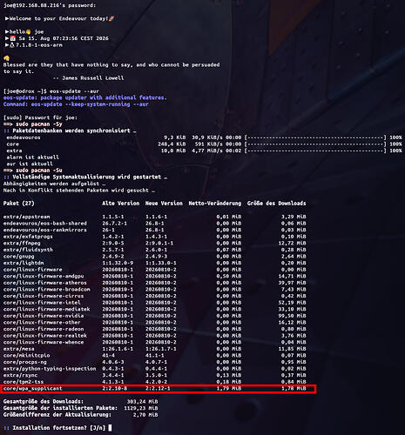Screen dimensions: 405x435
Task: Click the 'sudo pacman -Sy' command line
Action: pos(39,124)
